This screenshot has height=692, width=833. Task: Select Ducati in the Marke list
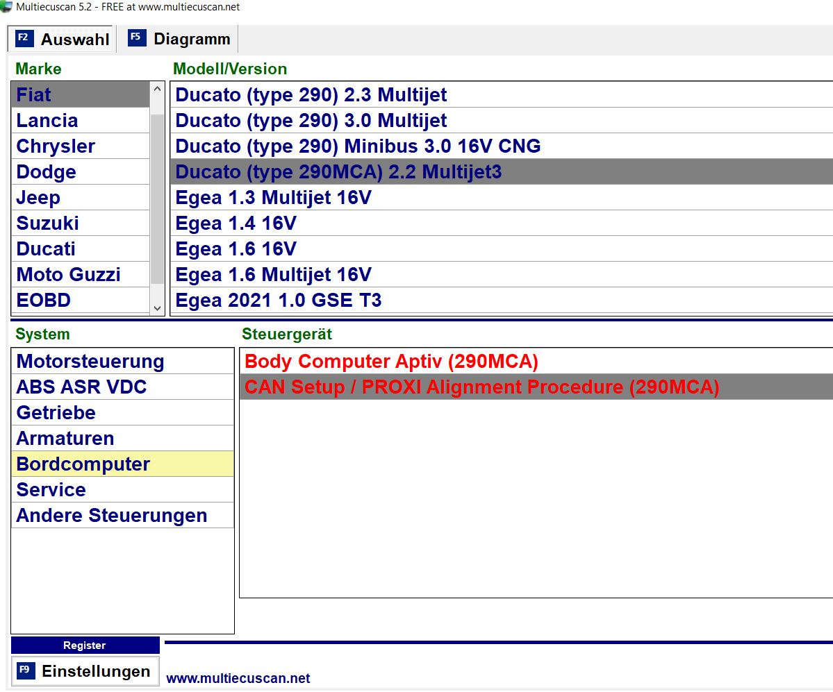81,249
